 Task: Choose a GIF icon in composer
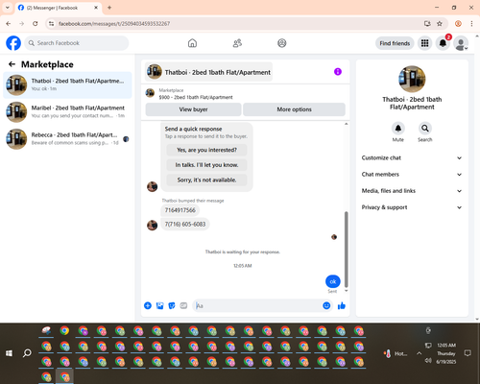point(183,305)
